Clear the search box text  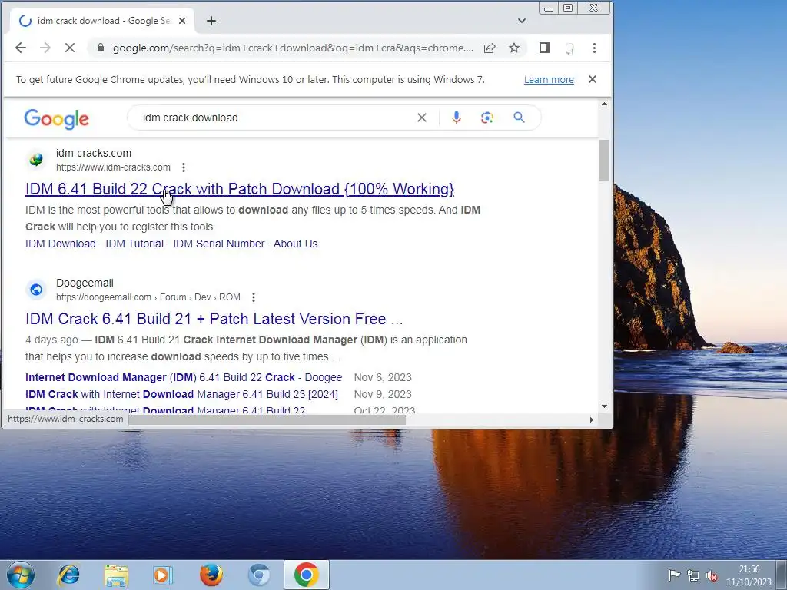pyautogui.click(x=422, y=118)
